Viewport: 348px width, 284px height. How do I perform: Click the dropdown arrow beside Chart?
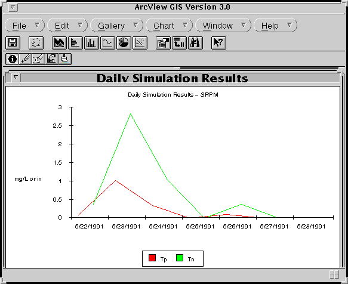click(x=185, y=25)
